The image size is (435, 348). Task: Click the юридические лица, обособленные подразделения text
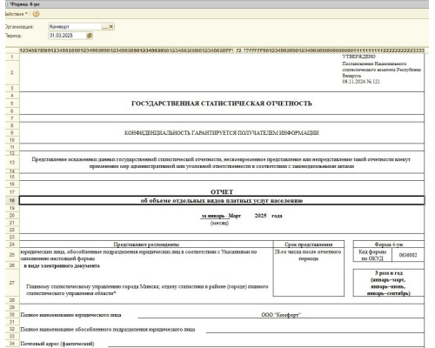point(138,255)
